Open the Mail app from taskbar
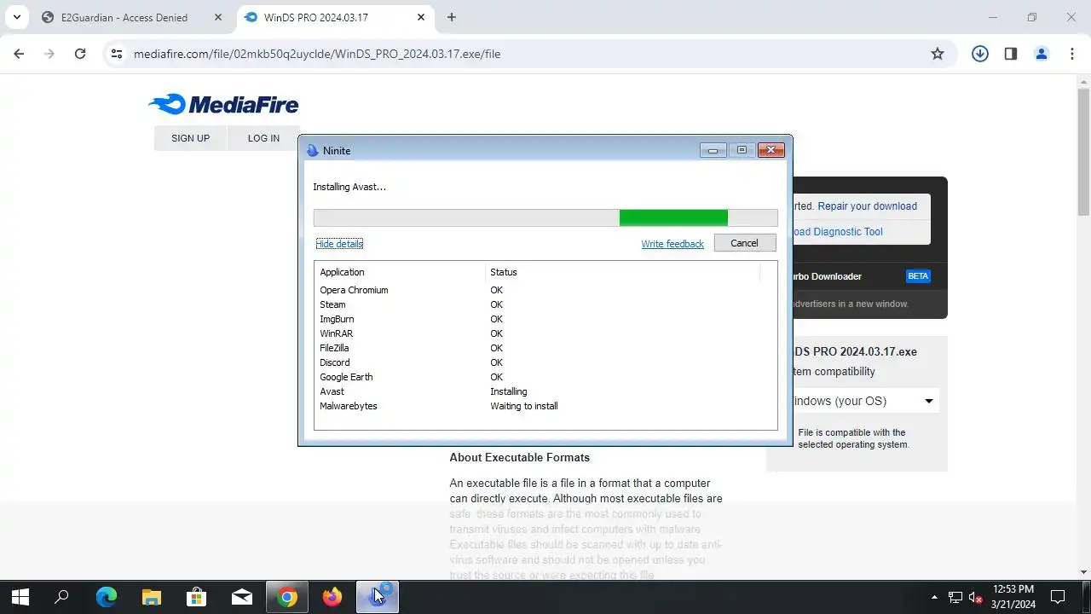1091x614 pixels. 242,597
